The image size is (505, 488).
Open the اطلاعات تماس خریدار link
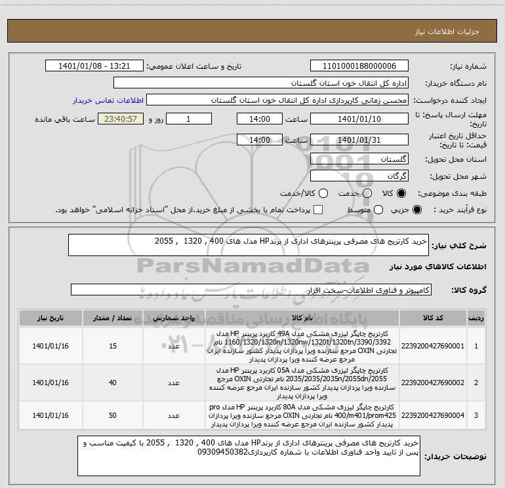pyautogui.click(x=108, y=100)
